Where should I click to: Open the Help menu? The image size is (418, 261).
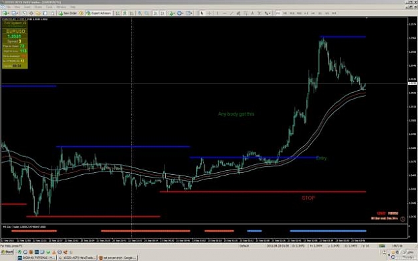coord(72,7)
